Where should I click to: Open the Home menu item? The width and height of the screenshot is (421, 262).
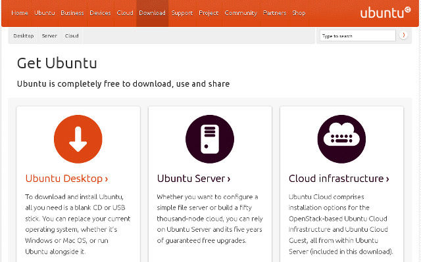click(20, 13)
